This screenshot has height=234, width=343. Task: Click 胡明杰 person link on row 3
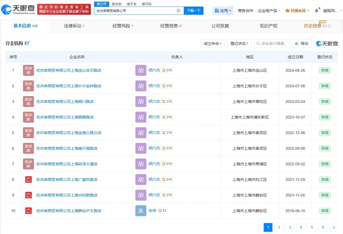tap(155, 101)
